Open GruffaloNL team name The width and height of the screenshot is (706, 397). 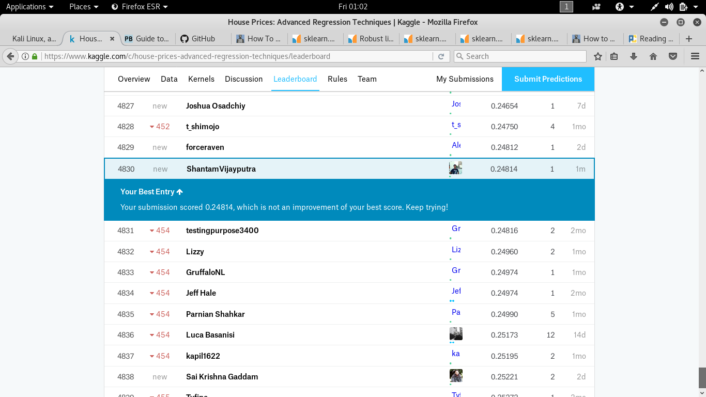coord(205,272)
